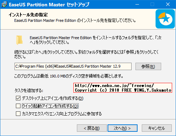Click the タスクを追加する label
176x136 pixels.
pos(29,91)
